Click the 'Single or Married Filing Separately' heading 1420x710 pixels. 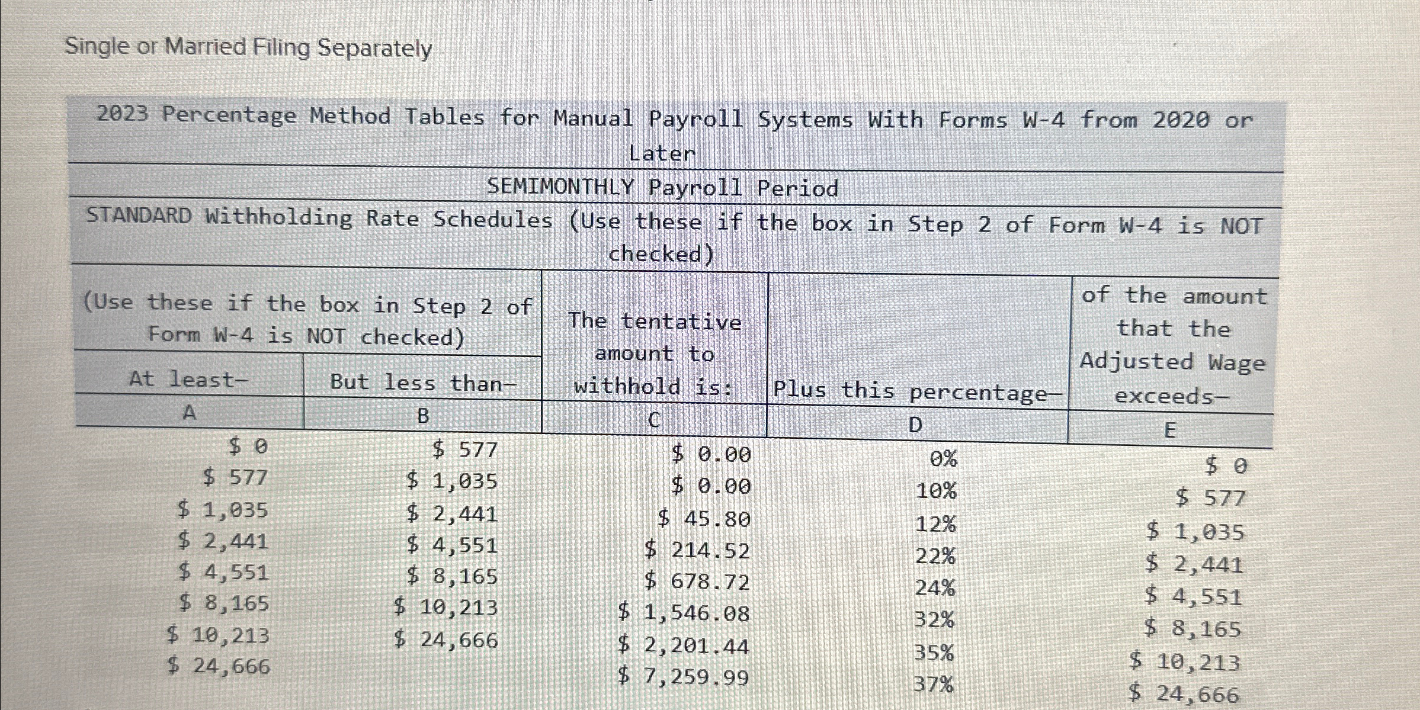click(248, 47)
